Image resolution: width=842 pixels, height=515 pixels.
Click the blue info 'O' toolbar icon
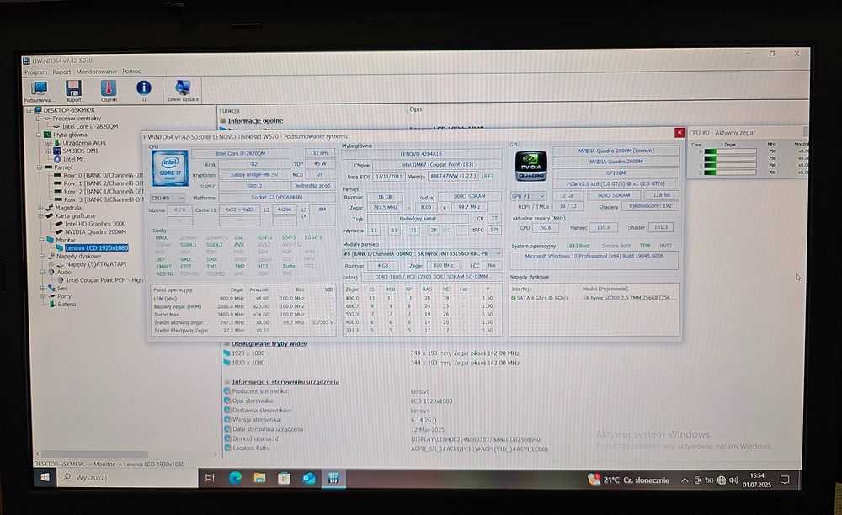tap(143, 91)
